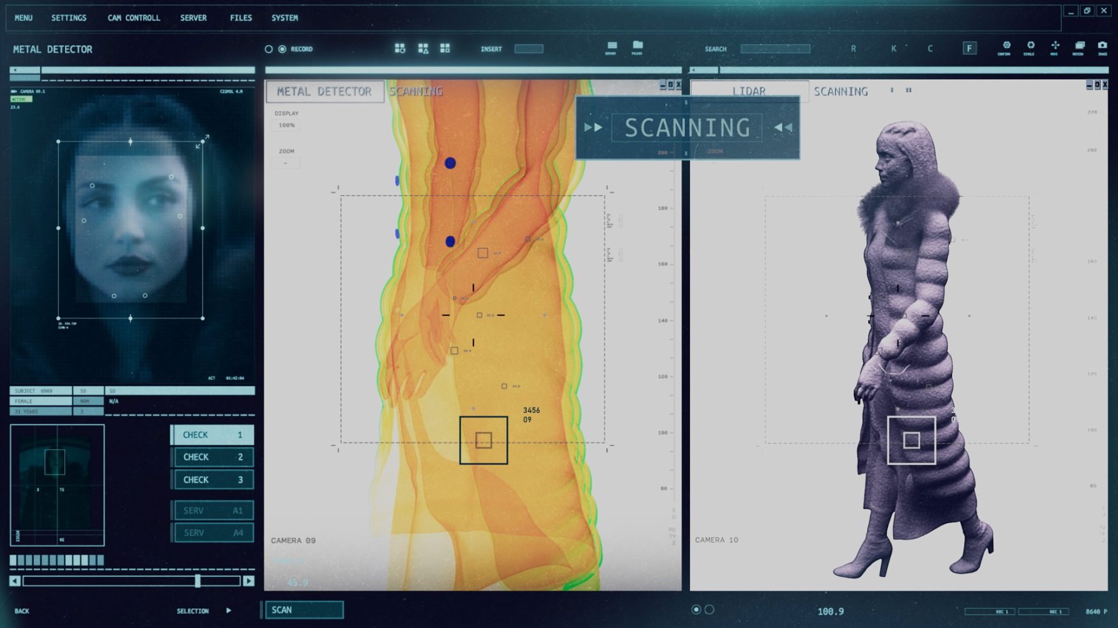Click the right arrow of the horizontal scrubber
Screen dimensions: 1118x628
click(249, 581)
